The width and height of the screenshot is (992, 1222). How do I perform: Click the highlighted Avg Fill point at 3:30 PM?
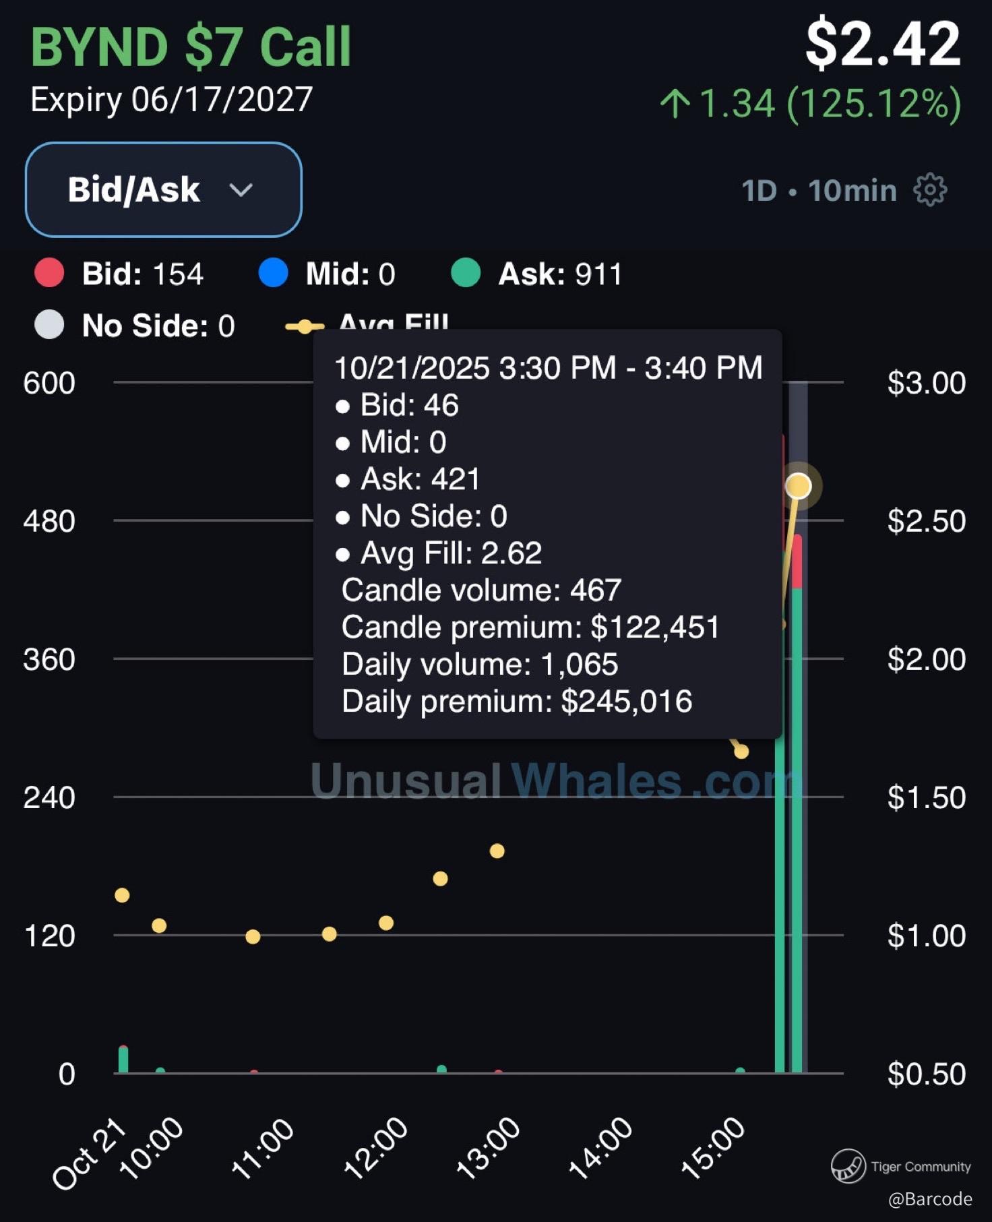pyautogui.click(x=799, y=486)
